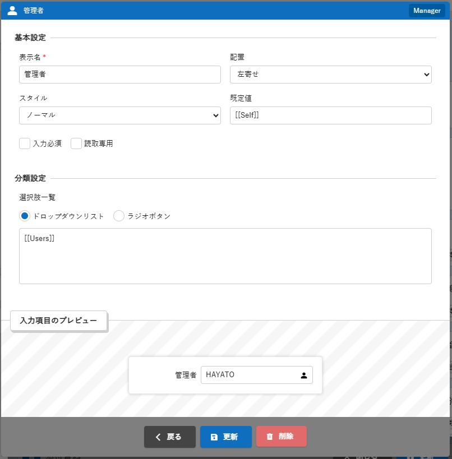The height and width of the screenshot is (459, 452).
Task: Click the 削除 delete button
Action: (x=282, y=437)
